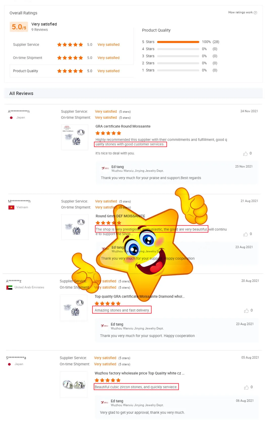Open the cubic zircon stones product thumbnail
Screen dimensions: 265x429
pyautogui.click(x=74, y=385)
